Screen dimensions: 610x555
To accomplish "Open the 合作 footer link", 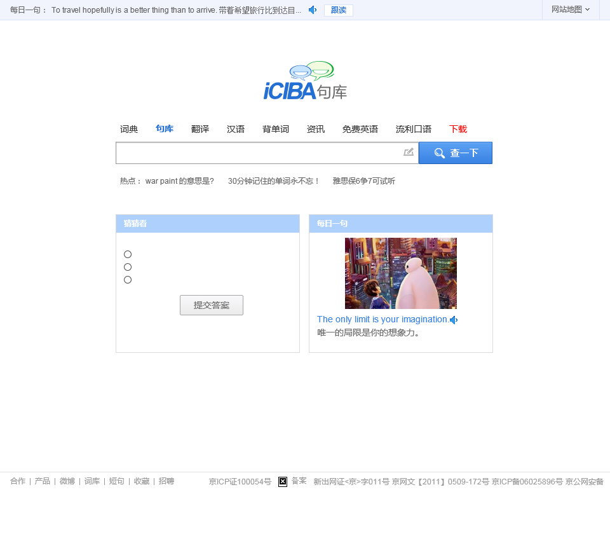I will pos(18,481).
